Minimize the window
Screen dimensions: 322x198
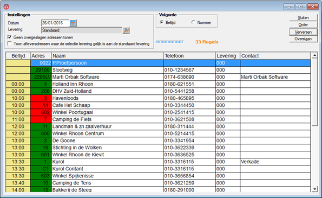[289, 7]
